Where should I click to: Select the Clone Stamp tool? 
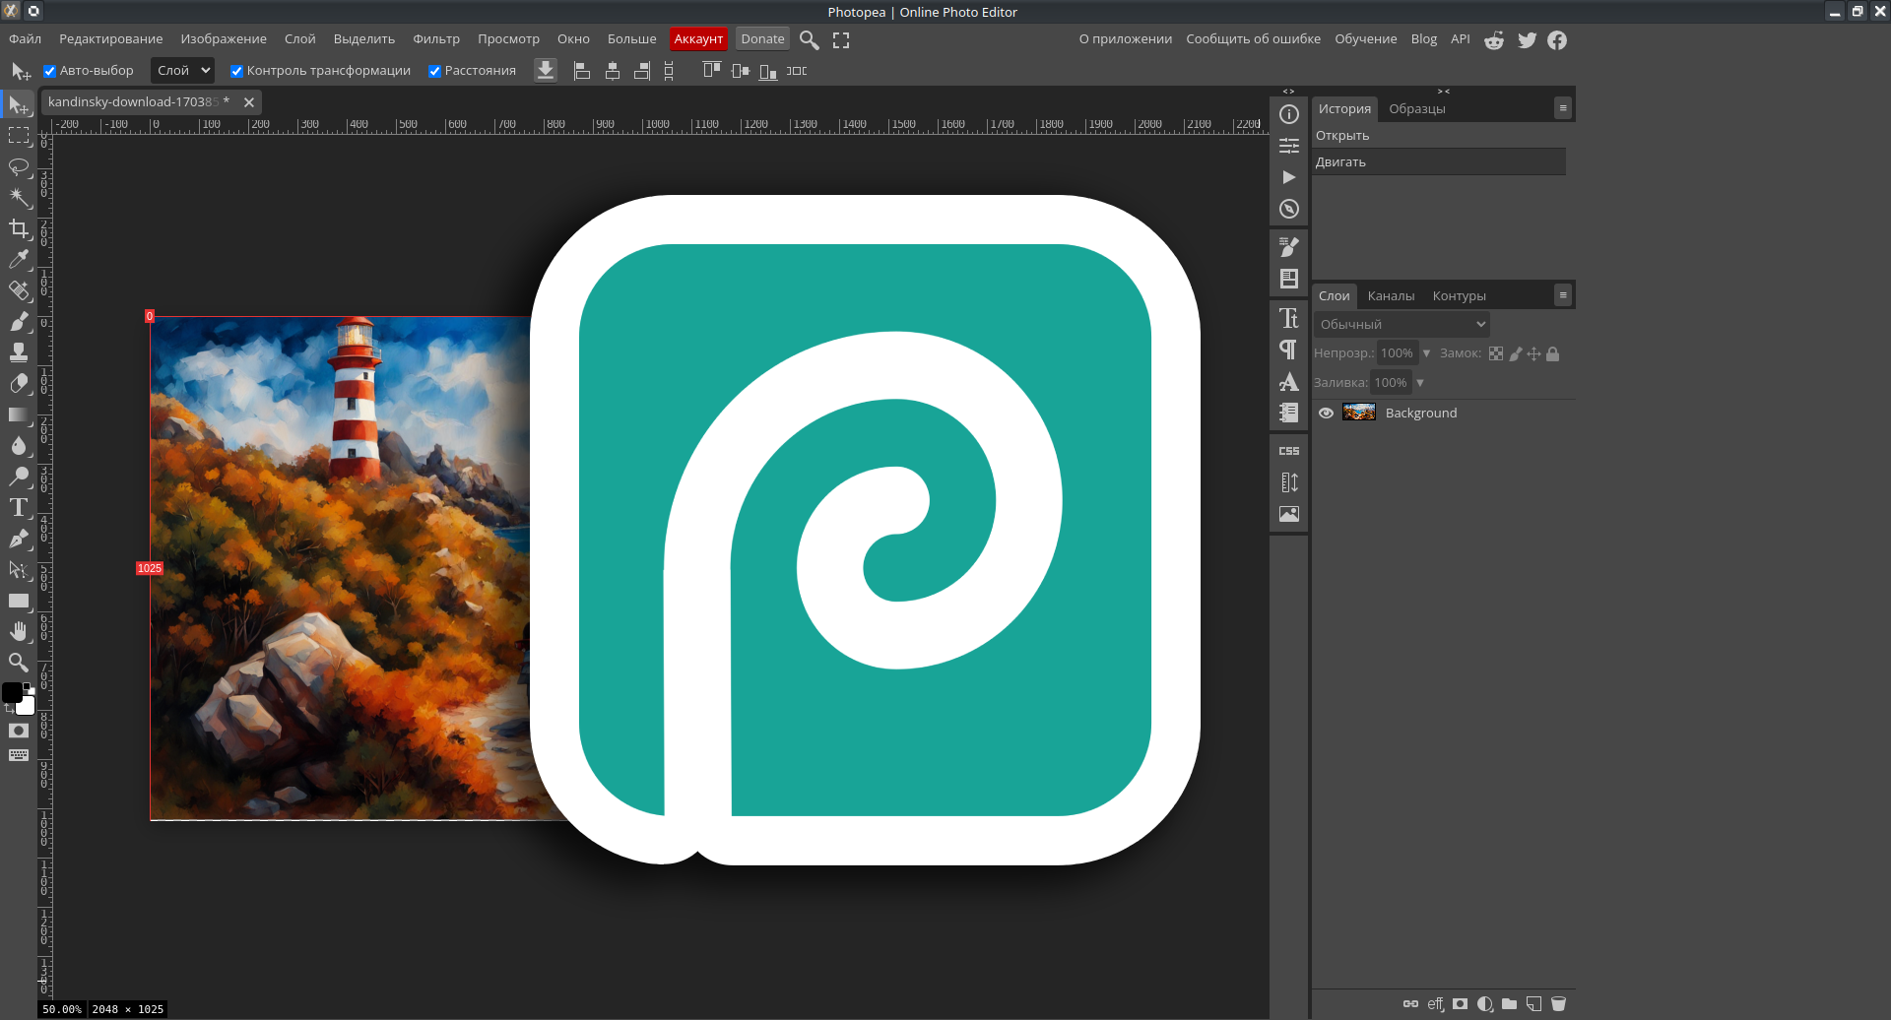point(19,352)
